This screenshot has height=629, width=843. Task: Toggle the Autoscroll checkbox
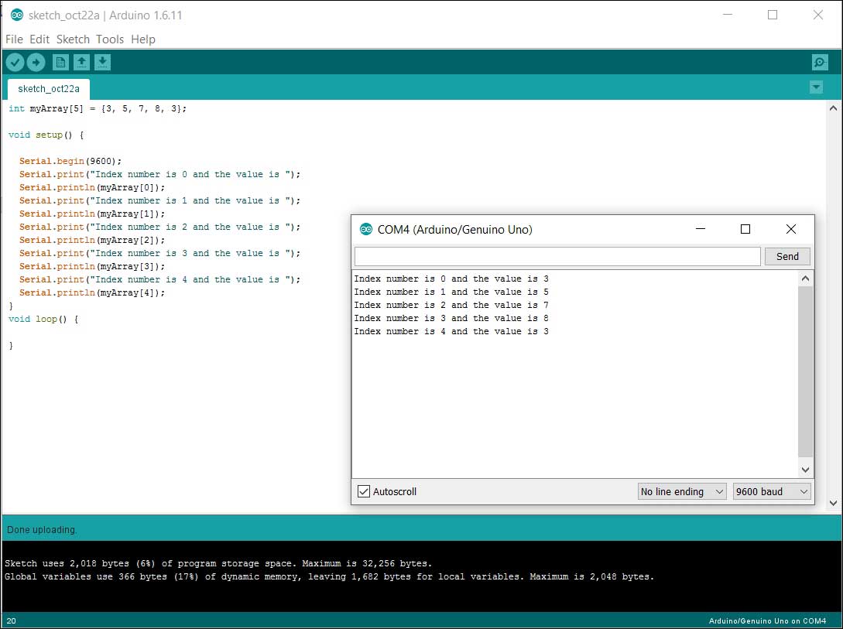(364, 491)
